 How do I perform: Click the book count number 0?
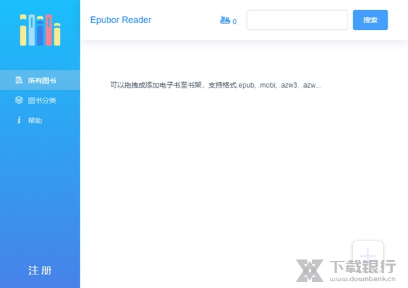point(235,22)
